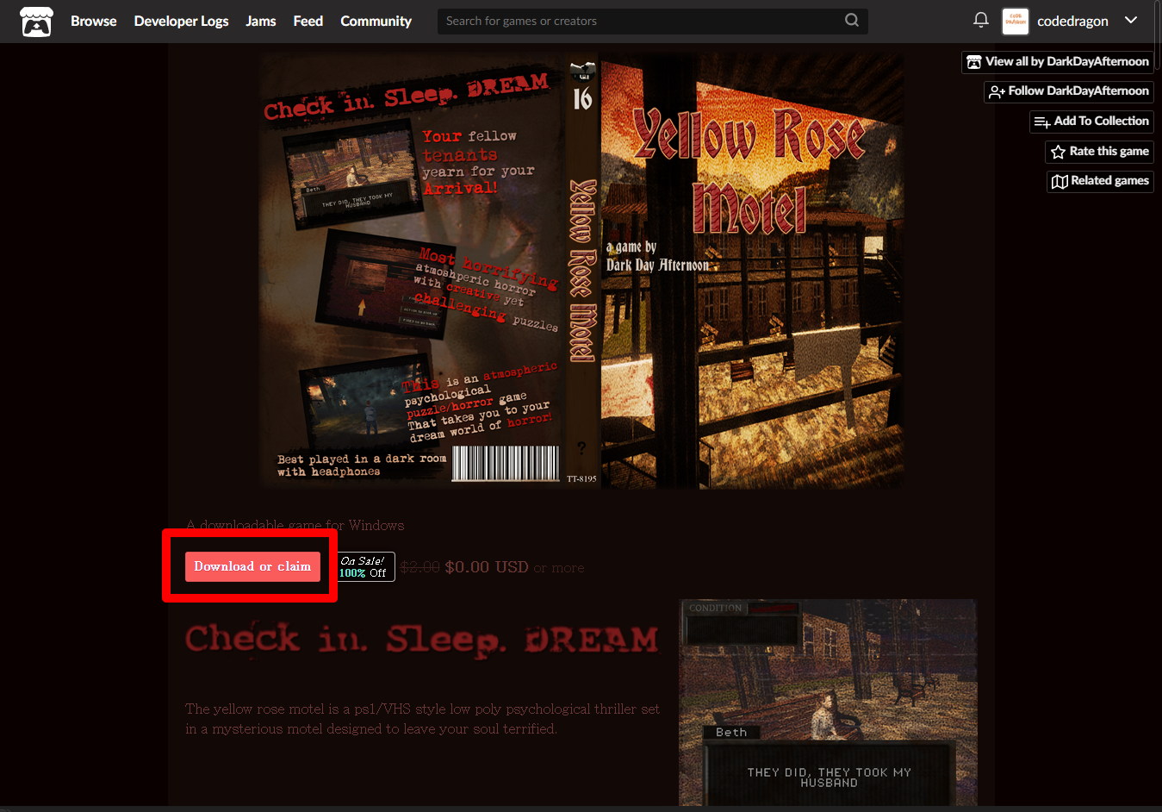Go to Browse games

[x=93, y=21]
